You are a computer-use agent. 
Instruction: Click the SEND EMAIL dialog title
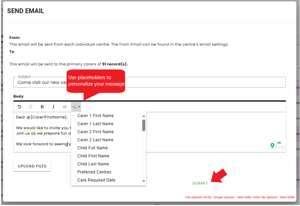pyautogui.click(x=26, y=11)
